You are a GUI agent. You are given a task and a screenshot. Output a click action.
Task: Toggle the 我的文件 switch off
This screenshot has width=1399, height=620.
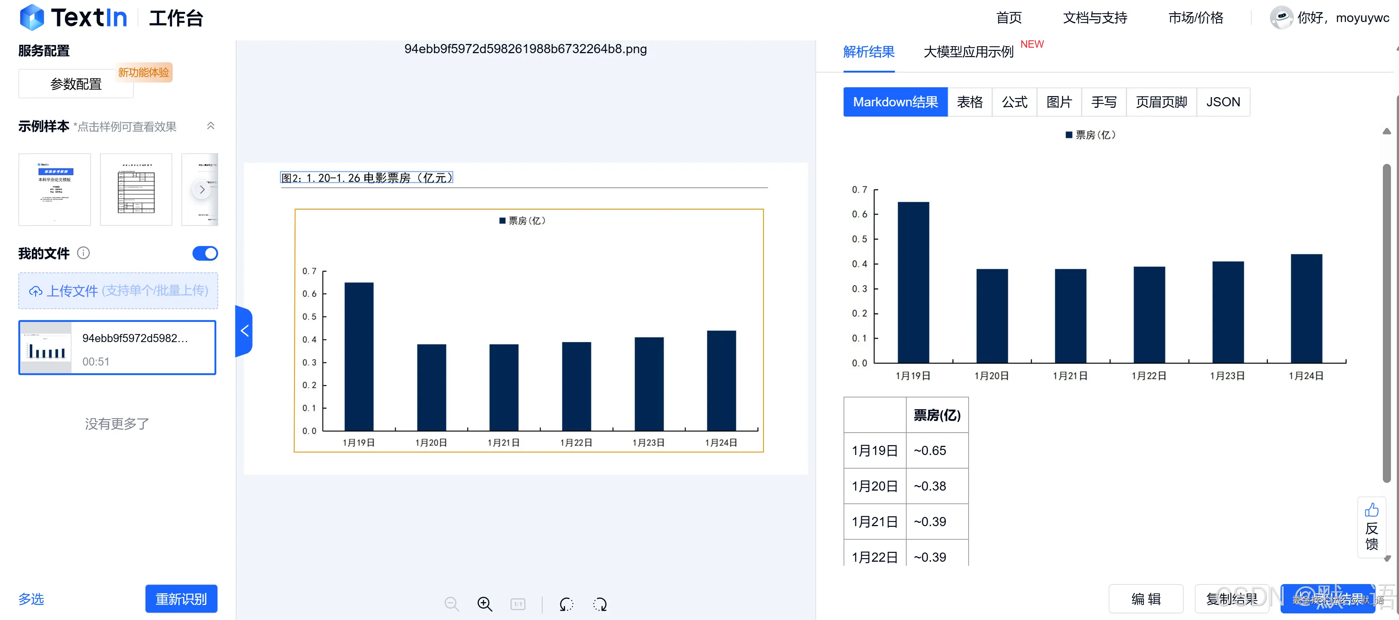(x=205, y=253)
